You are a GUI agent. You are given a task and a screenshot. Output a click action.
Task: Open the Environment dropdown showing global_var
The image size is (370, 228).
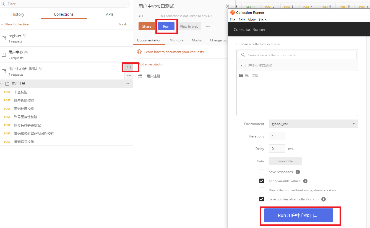point(313,124)
